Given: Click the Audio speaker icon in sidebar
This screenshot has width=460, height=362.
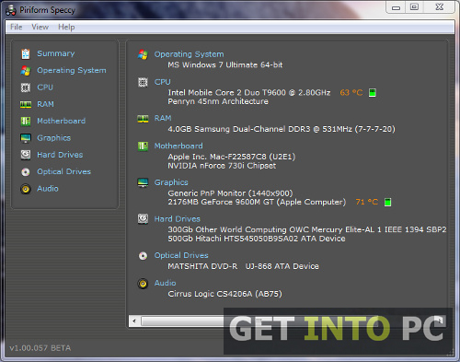Looking at the screenshot, I should click(26, 189).
